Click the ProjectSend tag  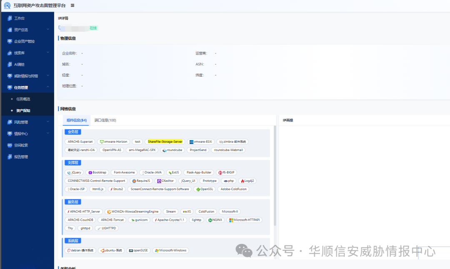pos(198,150)
